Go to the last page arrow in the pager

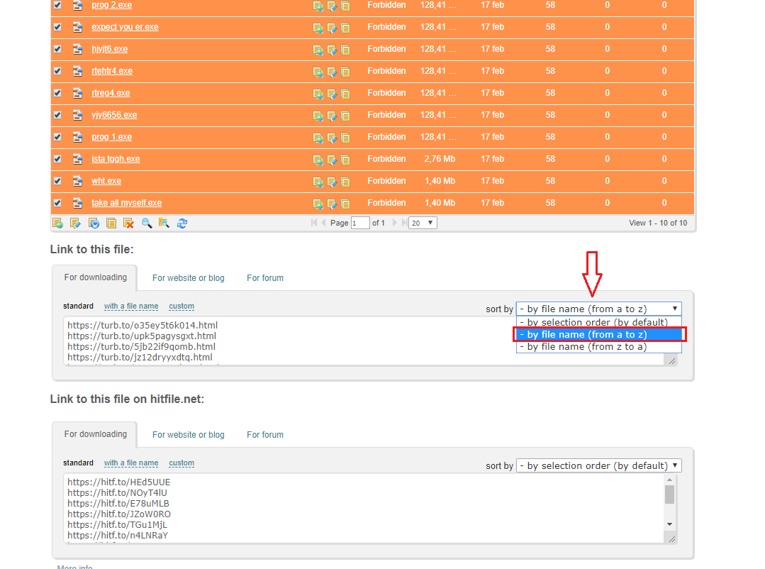click(404, 223)
